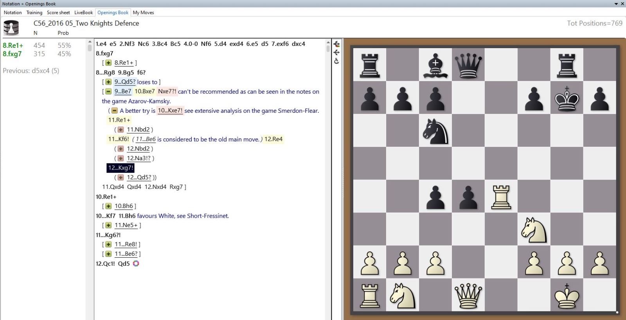Expand the 12.Na3!? sub-variation
Screen dimensions: 626x320
(121, 158)
